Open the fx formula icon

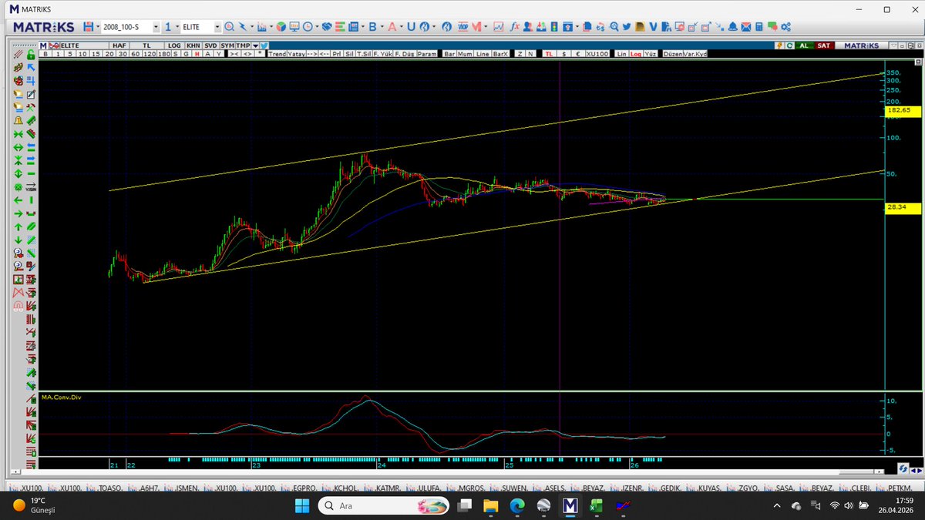[514, 27]
